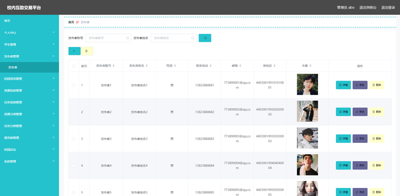Open 首页 in the sidebar
This screenshot has height=196, width=400.
(7, 21)
